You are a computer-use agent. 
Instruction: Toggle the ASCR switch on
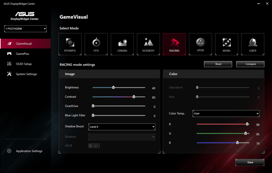(x=94, y=145)
